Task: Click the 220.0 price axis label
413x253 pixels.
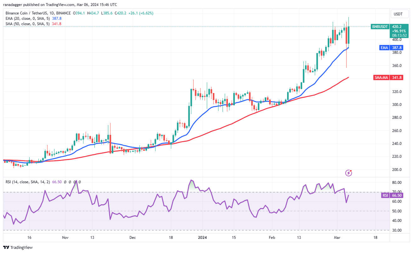Action: click(x=397, y=157)
